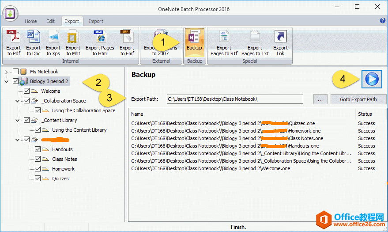Switch to the Home ribbon tab
Viewport: 388px width, 232px height.
click(31, 21)
